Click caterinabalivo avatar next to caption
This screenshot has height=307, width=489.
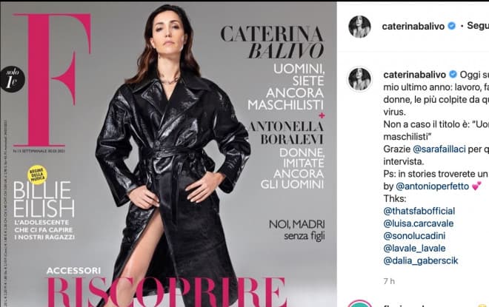point(359,78)
